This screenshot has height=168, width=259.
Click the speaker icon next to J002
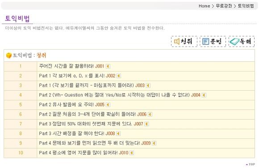point(119,76)
